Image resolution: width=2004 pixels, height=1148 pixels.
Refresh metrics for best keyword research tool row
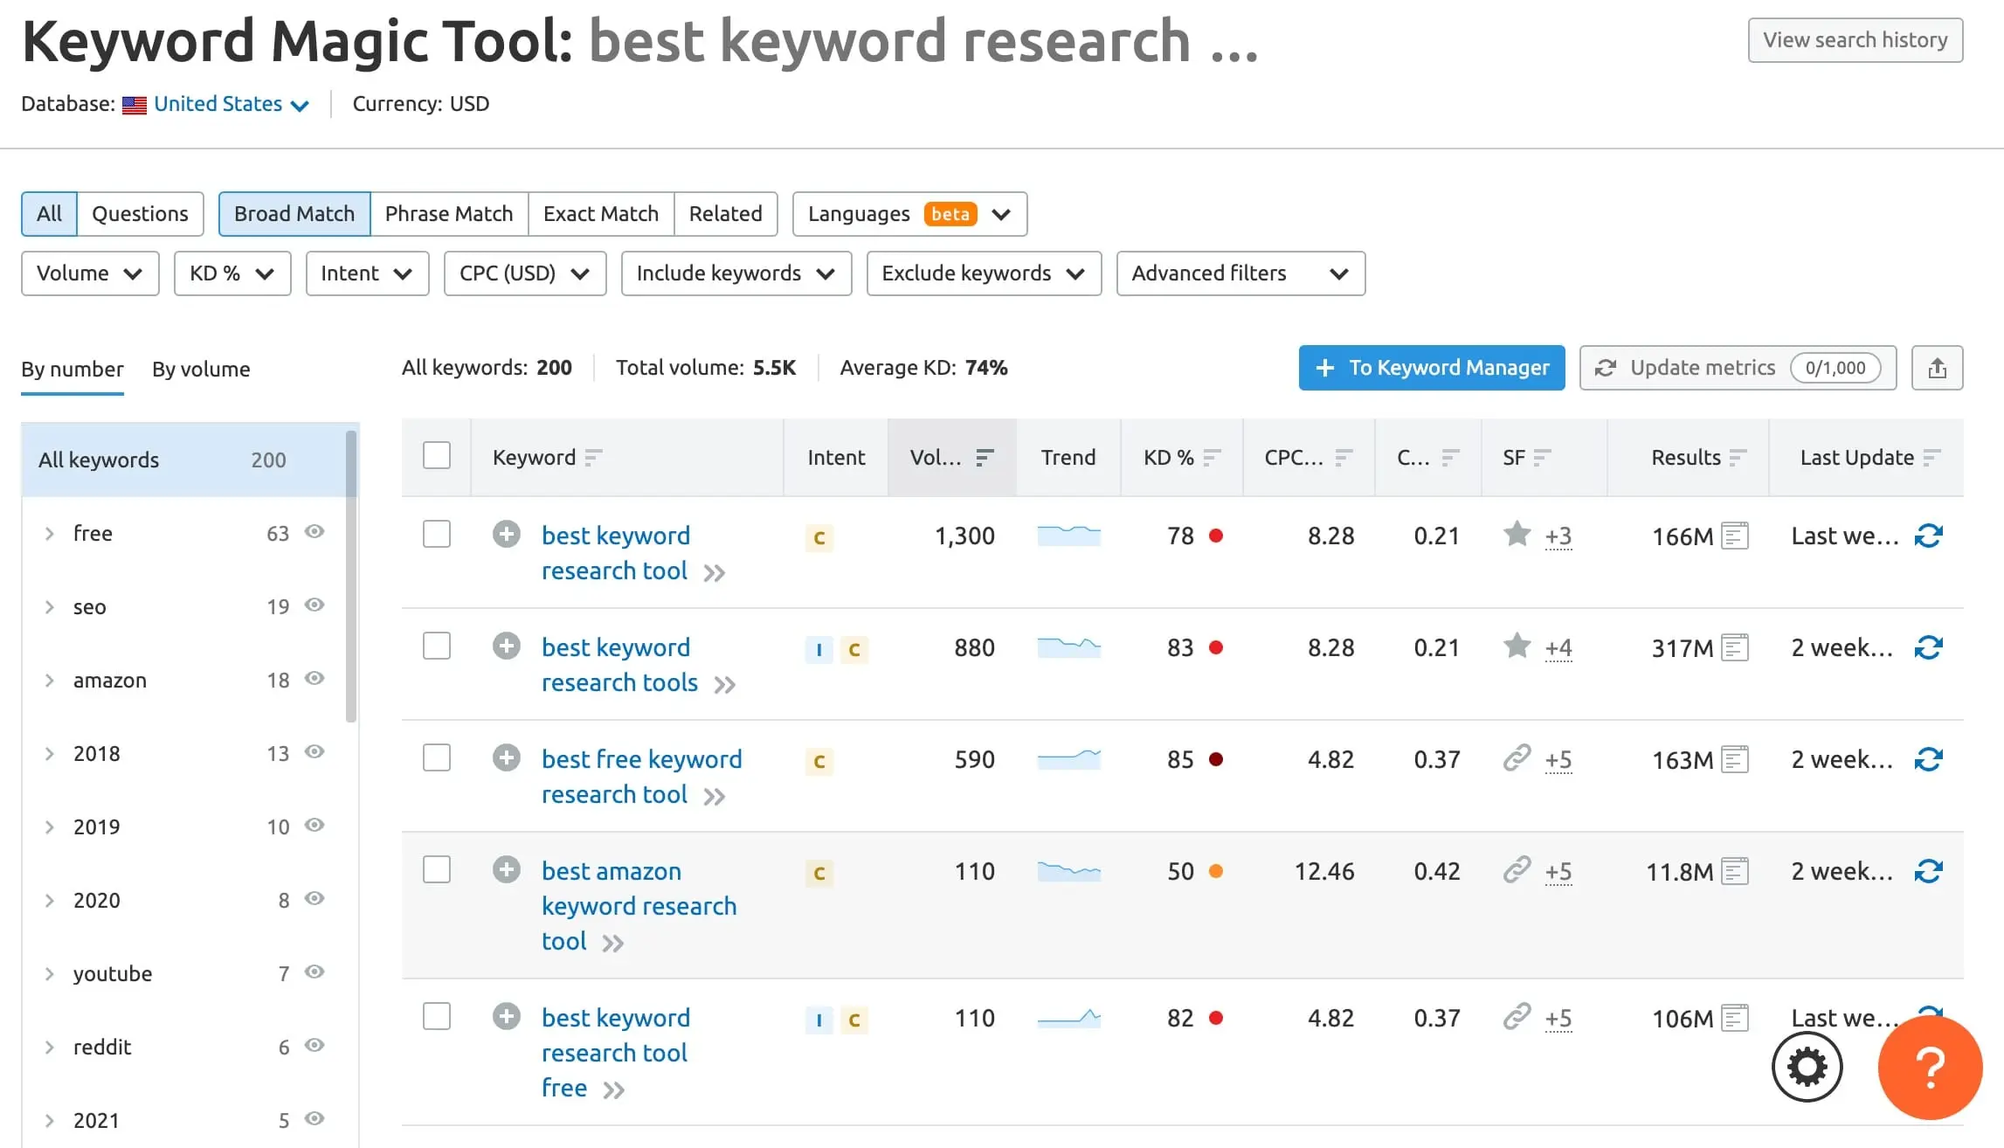1928,536
